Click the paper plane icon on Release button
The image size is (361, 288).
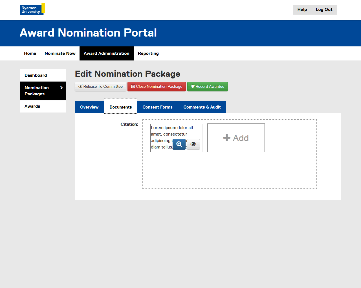pyautogui.click(x=80, y=87)
